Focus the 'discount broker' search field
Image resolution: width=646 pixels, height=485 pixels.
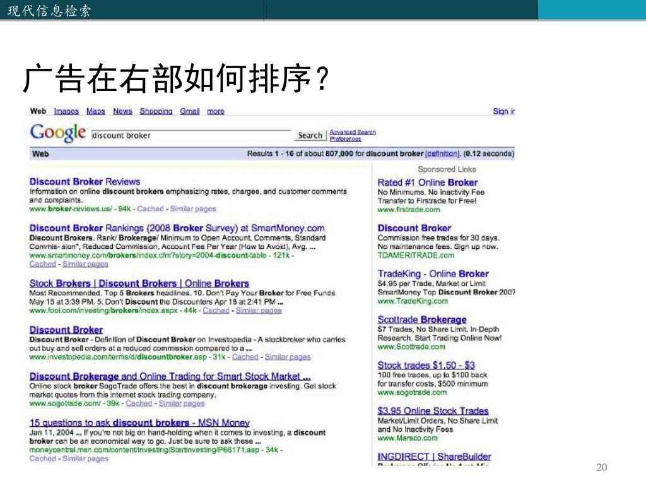(x=191, y=135)
